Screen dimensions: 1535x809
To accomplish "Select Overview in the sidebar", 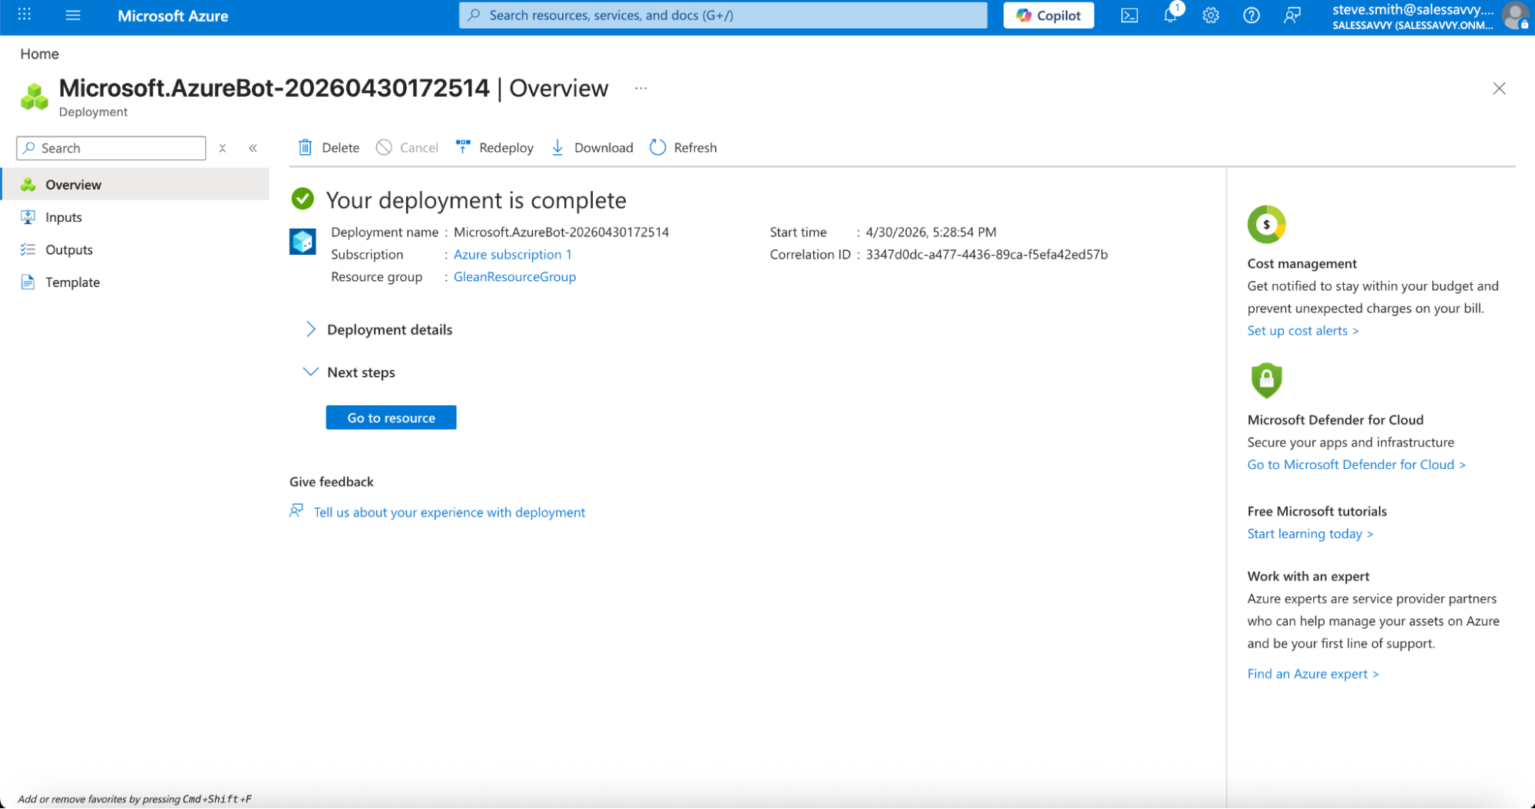I will 134,184.
